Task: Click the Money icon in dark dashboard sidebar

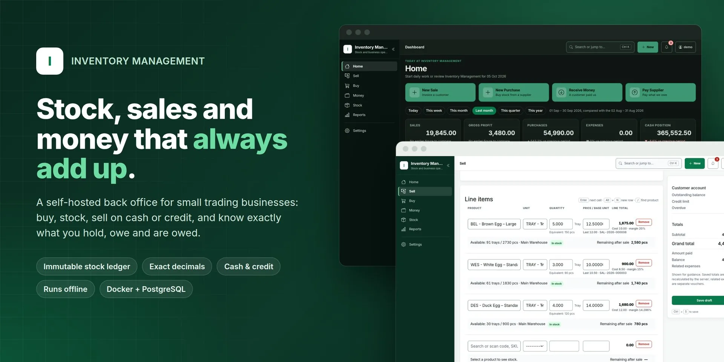Action: coord(347,95)
